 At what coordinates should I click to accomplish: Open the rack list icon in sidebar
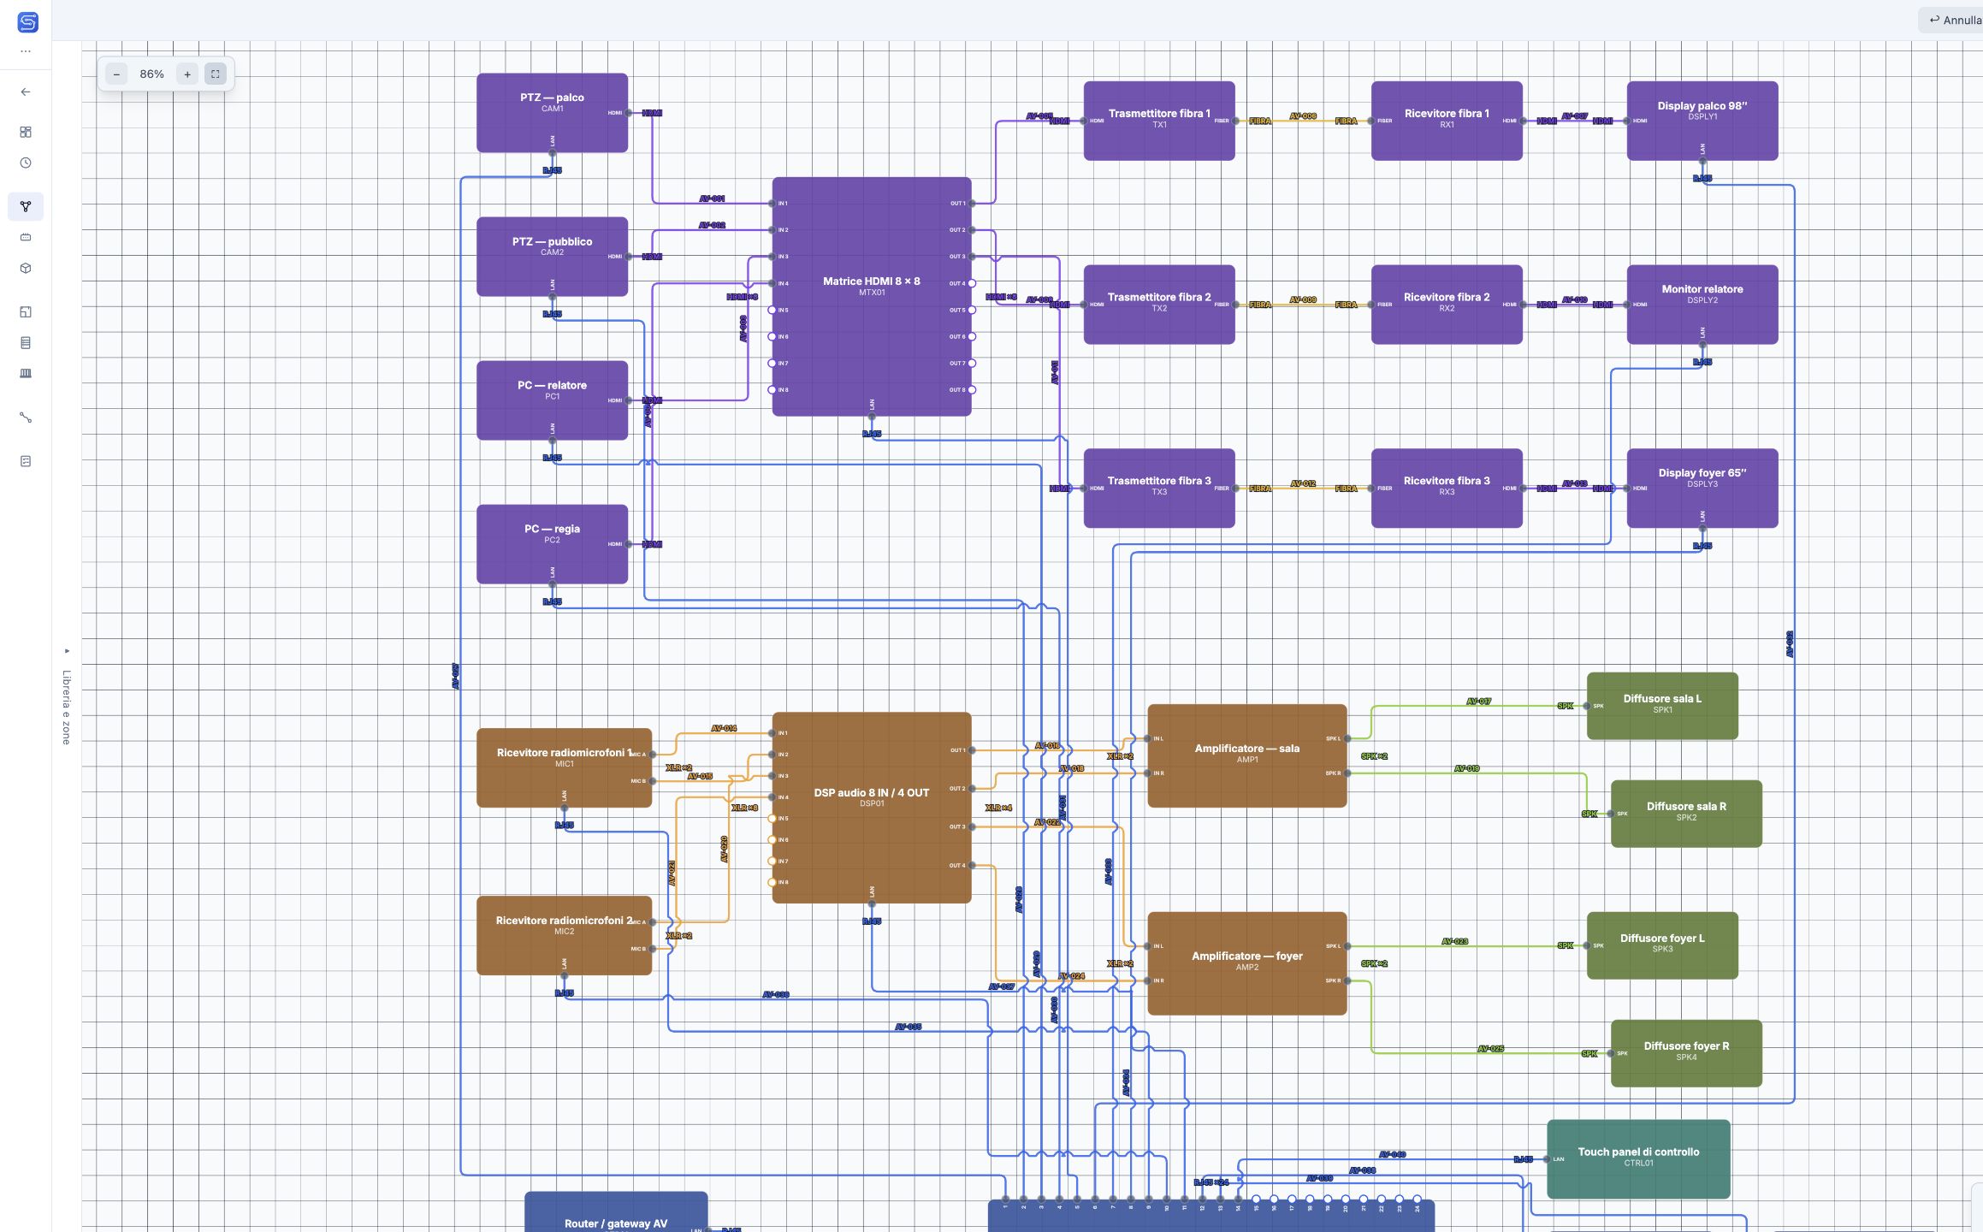coord(26,342)
